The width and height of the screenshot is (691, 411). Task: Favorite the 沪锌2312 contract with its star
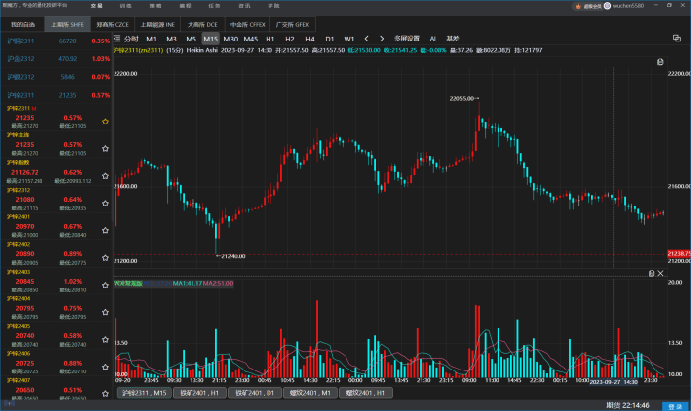(104, 205)
